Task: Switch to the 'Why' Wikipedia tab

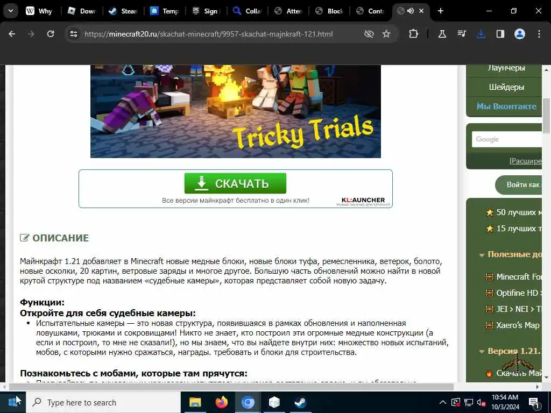Action: [39, 11]
